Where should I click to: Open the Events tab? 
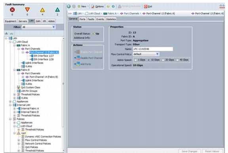100,19
